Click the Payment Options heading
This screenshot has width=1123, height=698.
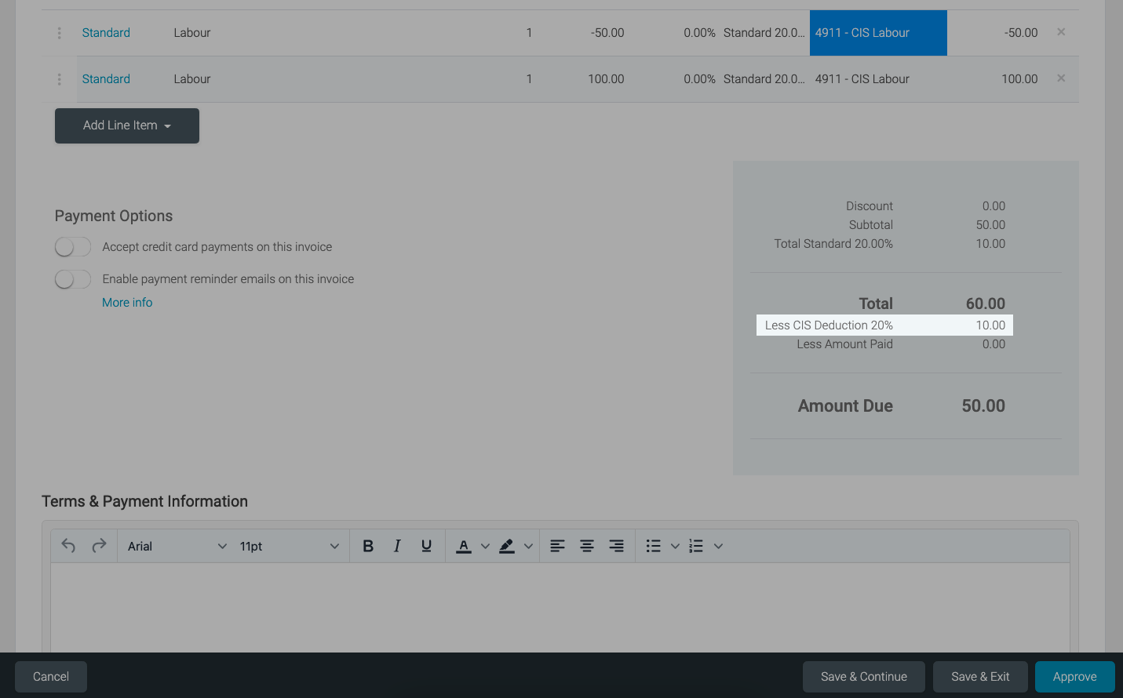pos(114,216)
